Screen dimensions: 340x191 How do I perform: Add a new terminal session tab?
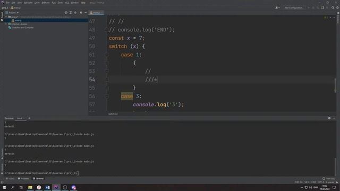click(x=29, y=118)
